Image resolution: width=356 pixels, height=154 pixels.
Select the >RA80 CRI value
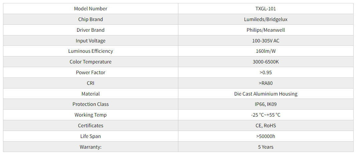[x=265, y=83]
